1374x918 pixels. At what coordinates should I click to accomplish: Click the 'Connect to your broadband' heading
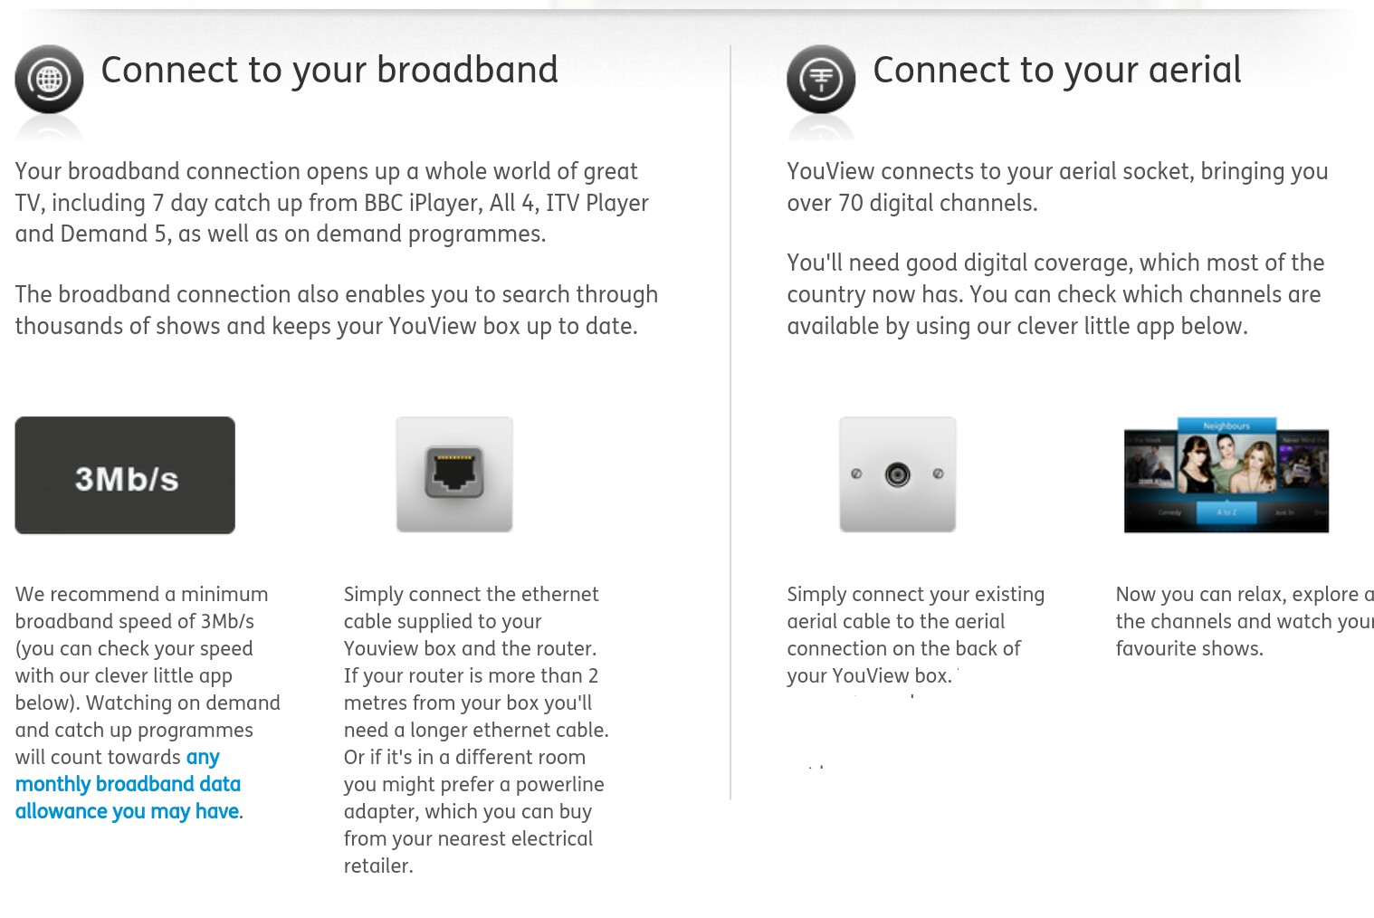(329, 70)
